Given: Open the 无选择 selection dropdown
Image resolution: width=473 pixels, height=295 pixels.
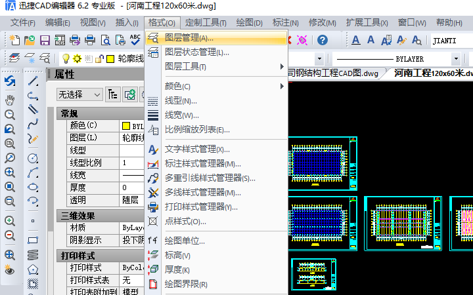Looking at the screenshot, I should (79, 95).
